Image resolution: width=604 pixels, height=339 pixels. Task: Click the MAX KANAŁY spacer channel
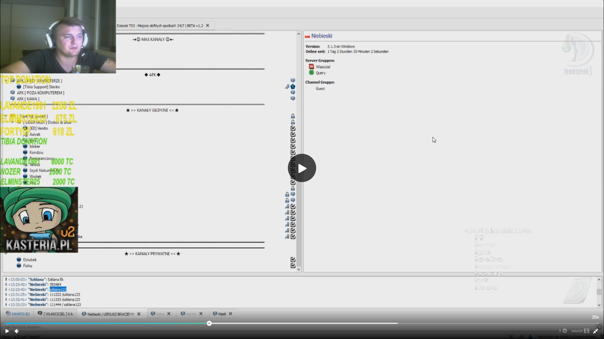pos(153,40)
